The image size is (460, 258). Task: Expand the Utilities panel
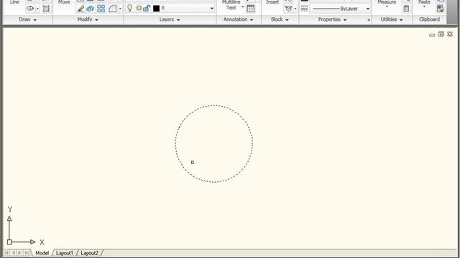coord(392,19)
